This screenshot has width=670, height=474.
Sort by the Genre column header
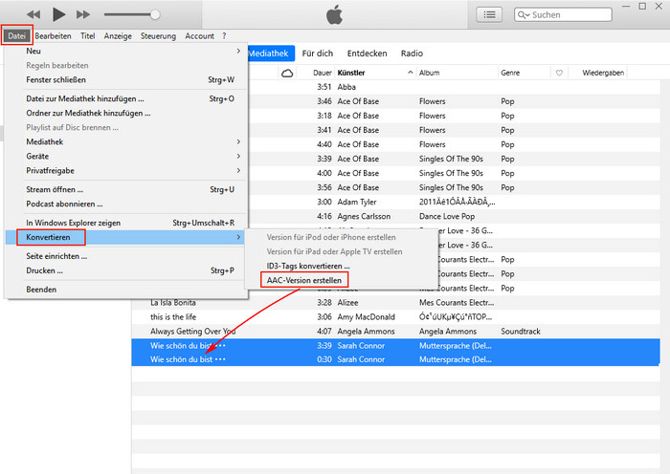click(510, 73)
